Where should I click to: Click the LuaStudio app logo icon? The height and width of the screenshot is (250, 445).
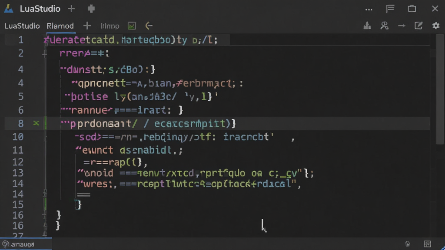point(9,9)
